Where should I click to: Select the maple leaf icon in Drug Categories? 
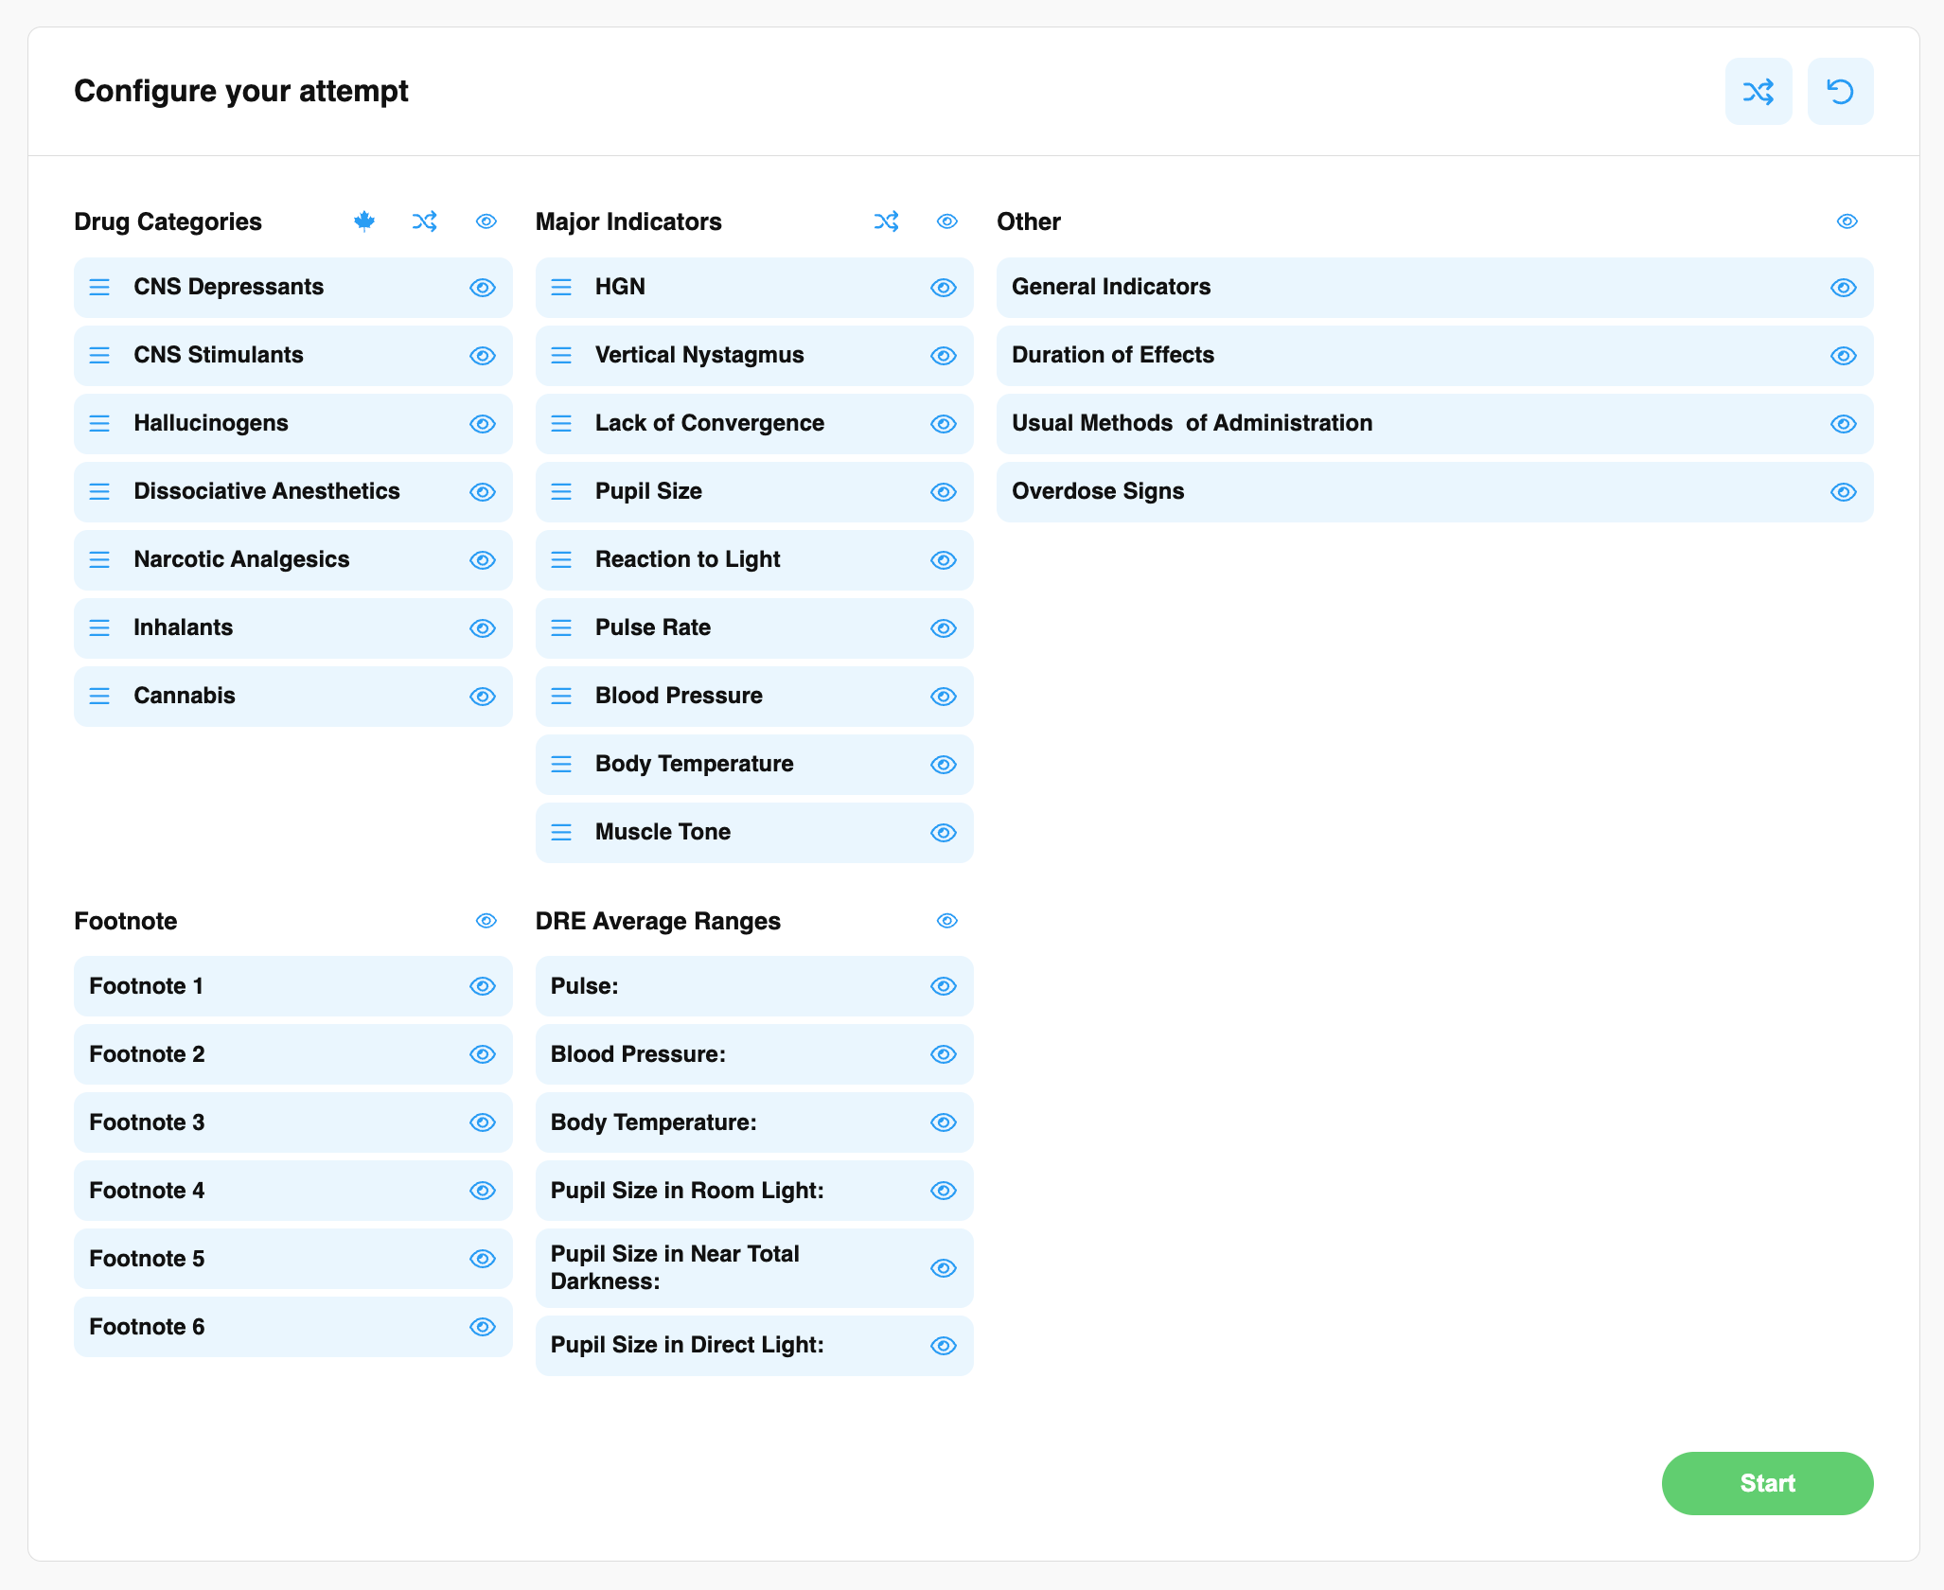click(x=364, y=221)
